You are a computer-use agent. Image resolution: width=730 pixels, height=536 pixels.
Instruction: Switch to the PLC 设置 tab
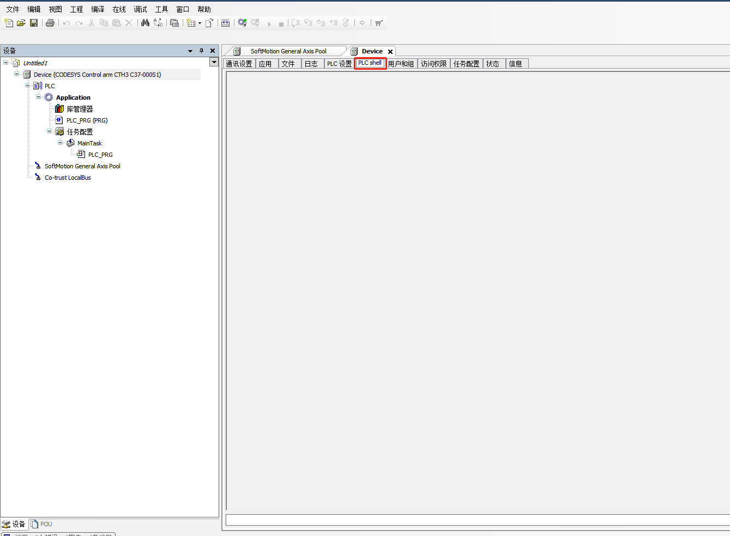(x=339, y=64)
